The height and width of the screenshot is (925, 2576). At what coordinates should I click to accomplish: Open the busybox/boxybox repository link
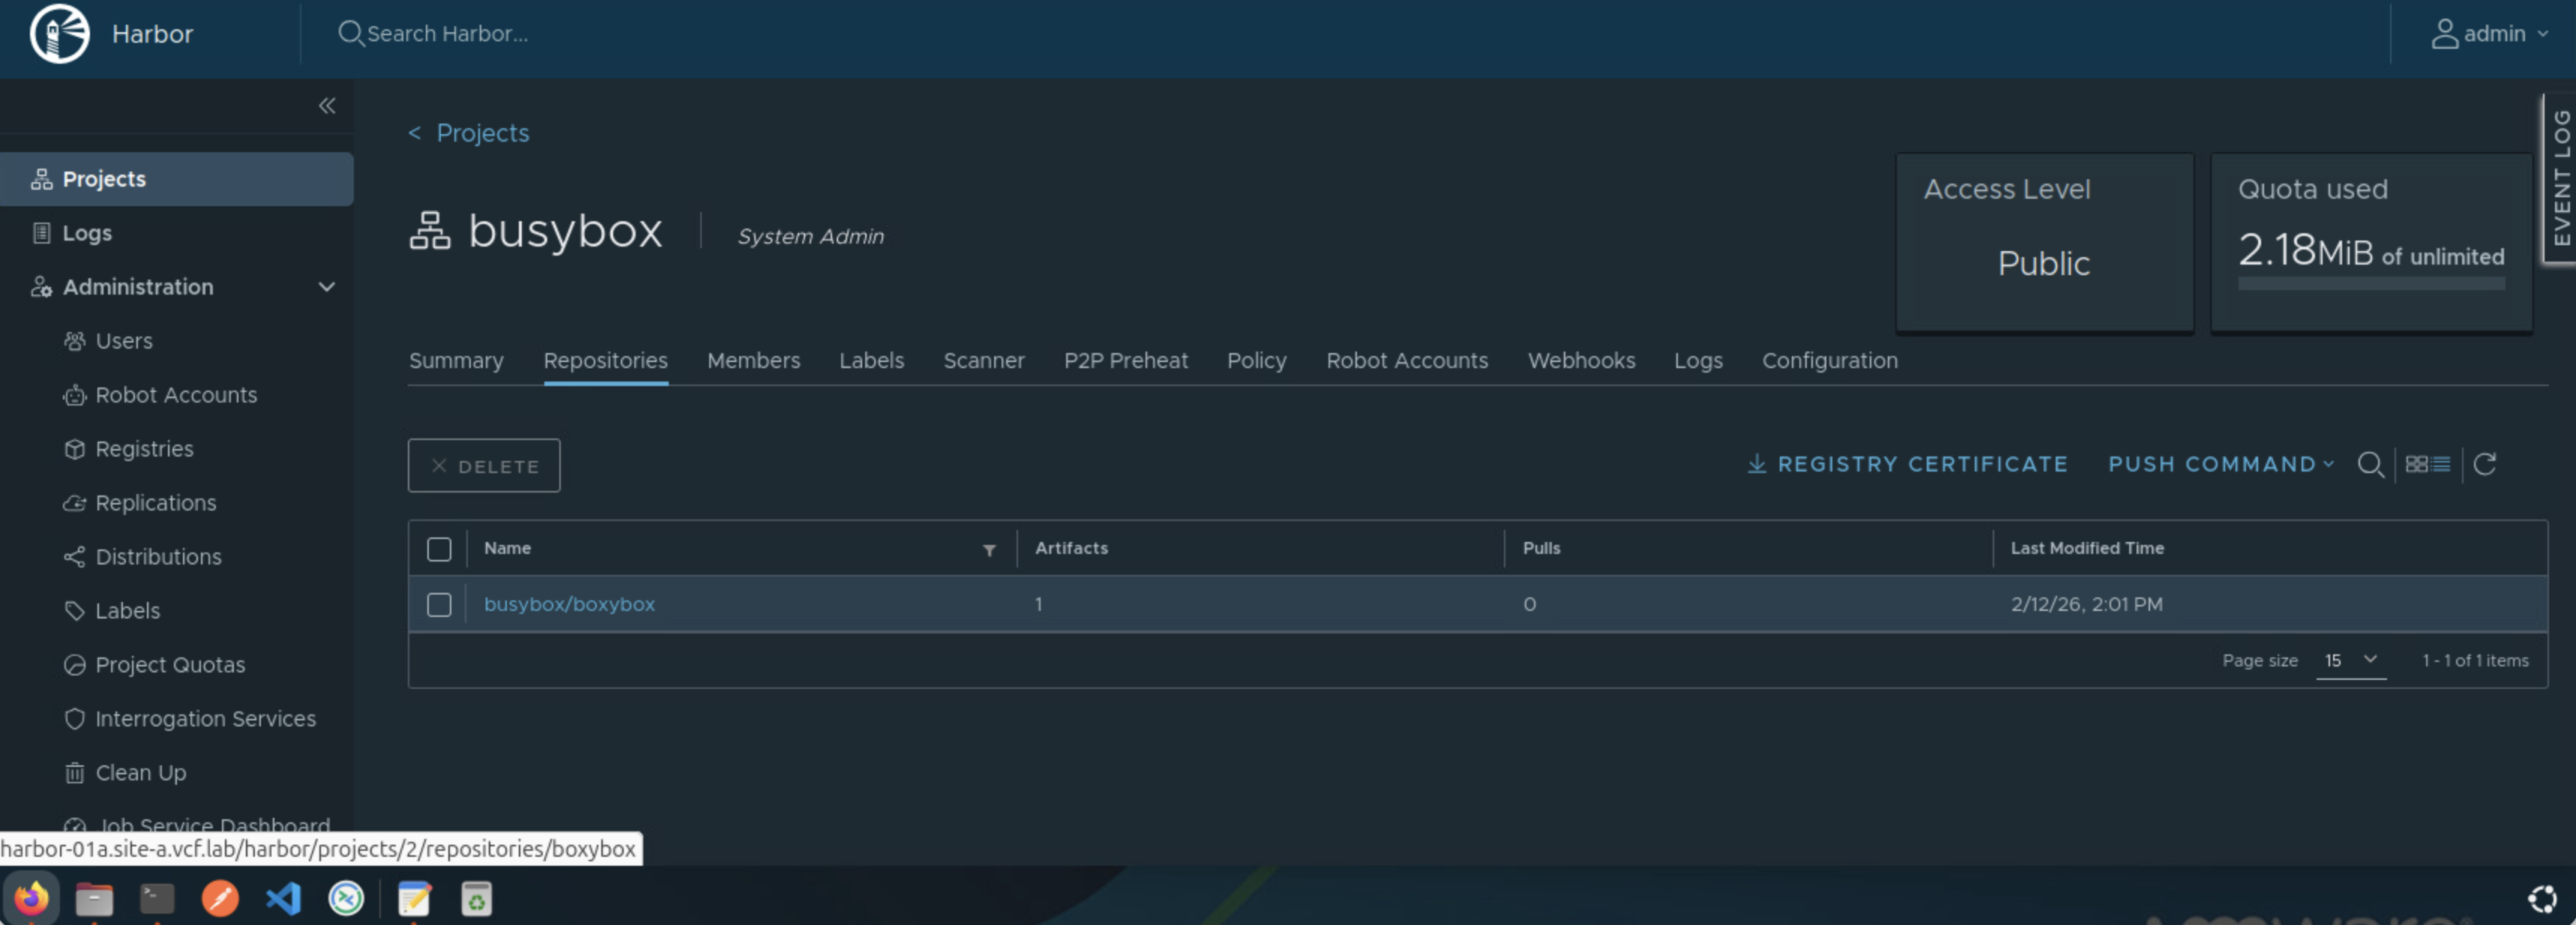click(570, 605)
